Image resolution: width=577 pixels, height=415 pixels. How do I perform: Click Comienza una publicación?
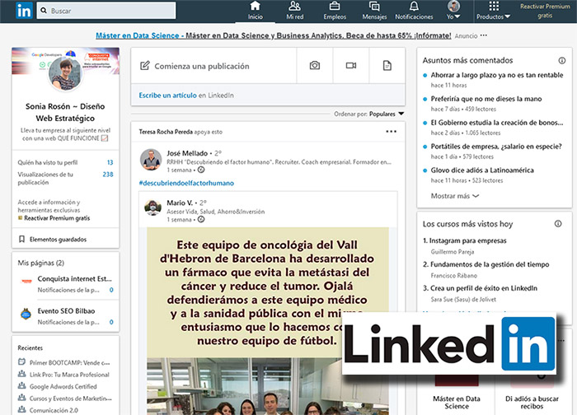pos(202,66)
